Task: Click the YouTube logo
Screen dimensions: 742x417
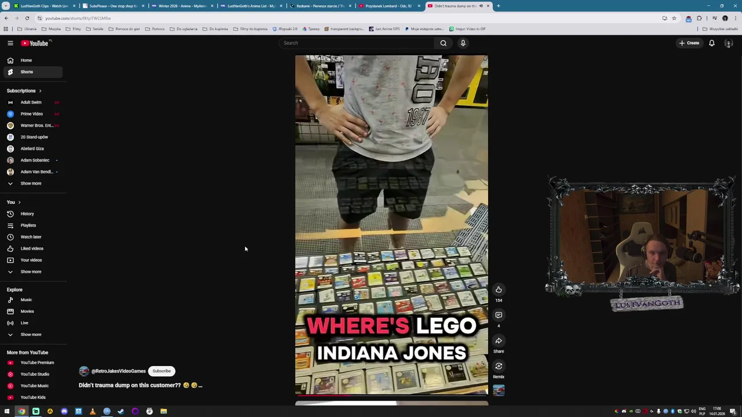Action: [x=36, y=43]
